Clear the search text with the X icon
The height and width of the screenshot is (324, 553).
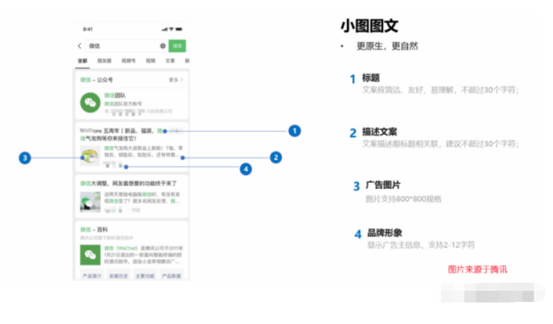pos(162,46)
